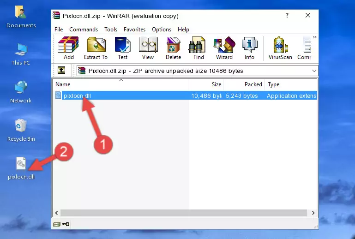This screenshot has width=355, height=239.
Task: Close the WinRAR window
Action: [x=307, y=15]
